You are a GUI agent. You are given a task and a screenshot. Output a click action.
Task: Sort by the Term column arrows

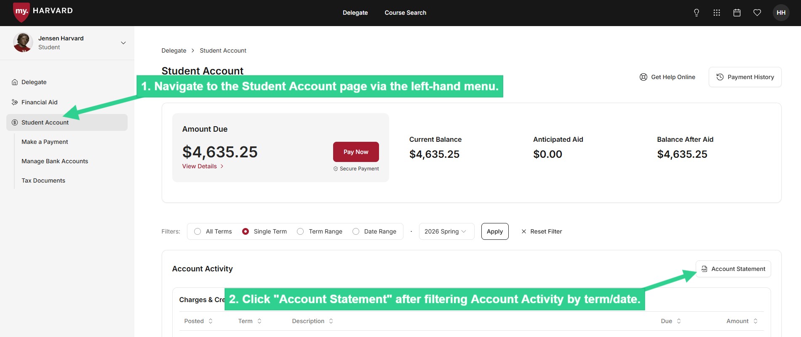[x=259, y=321]
